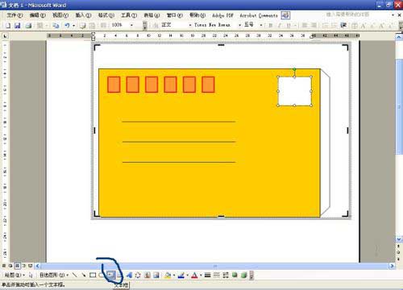Open the Acrobat Comments menu
The width and height of the screenshot is (403, 290).
tap(259, 15)
